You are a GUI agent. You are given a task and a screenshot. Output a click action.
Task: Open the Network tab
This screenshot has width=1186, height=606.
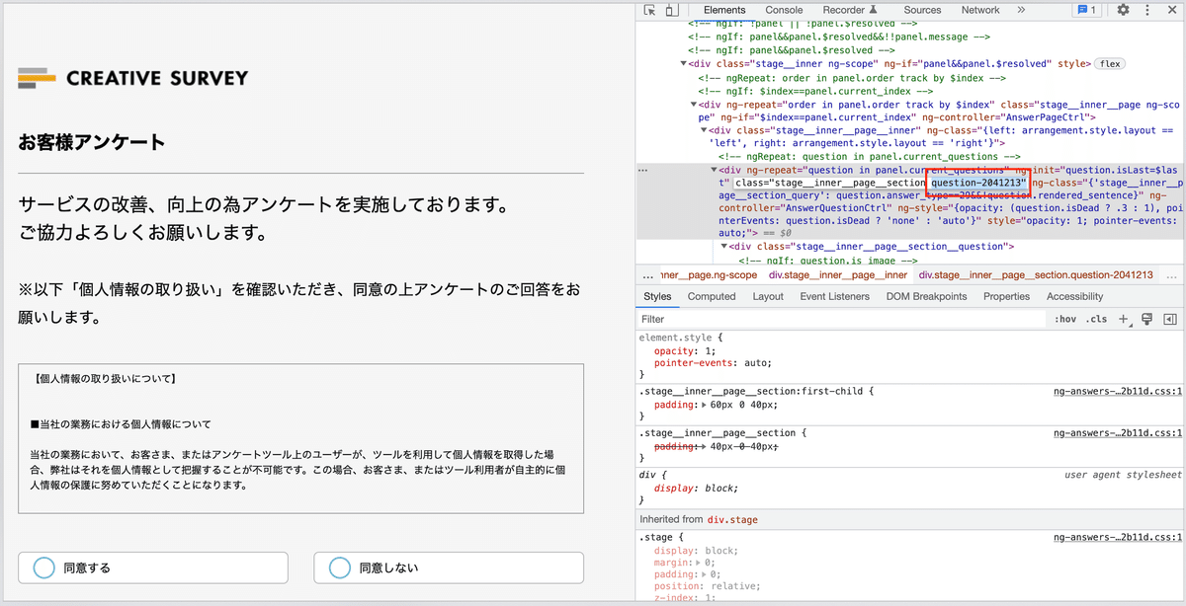[980, 10]
